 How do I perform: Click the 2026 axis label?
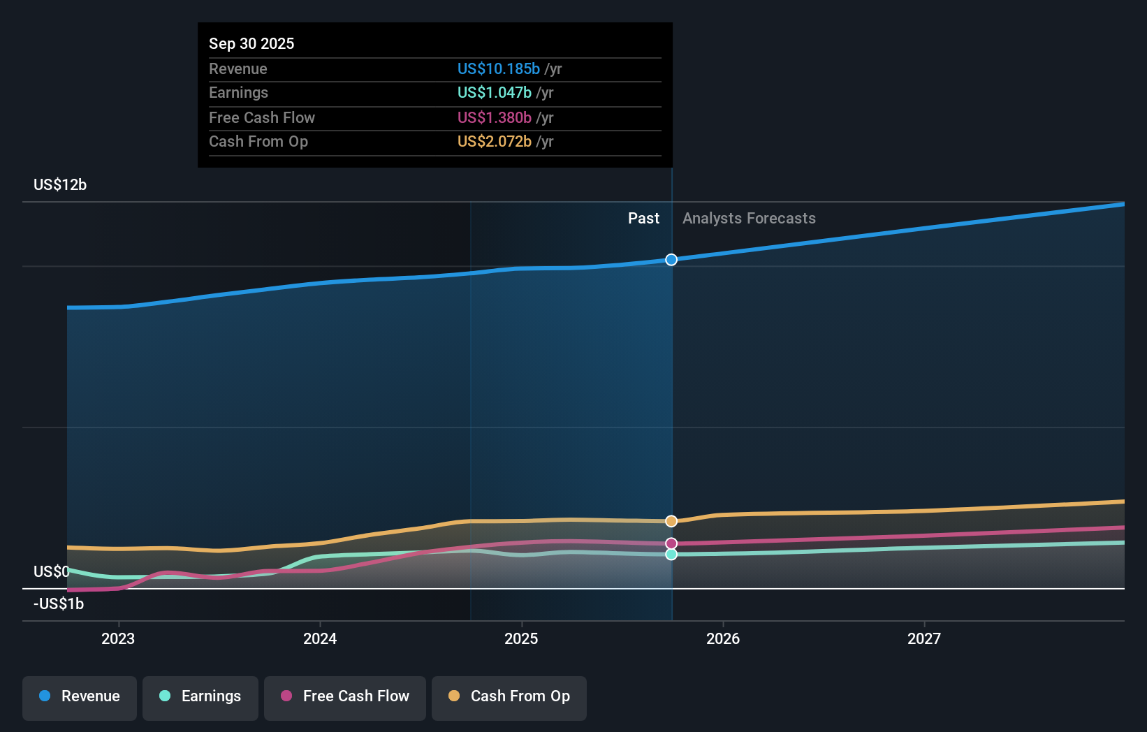[x=724, y=638]
